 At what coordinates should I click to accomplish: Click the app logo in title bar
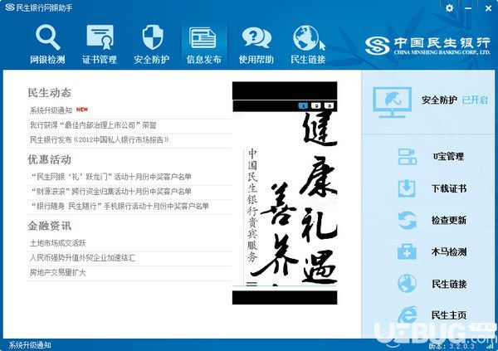tap(9, 7)
